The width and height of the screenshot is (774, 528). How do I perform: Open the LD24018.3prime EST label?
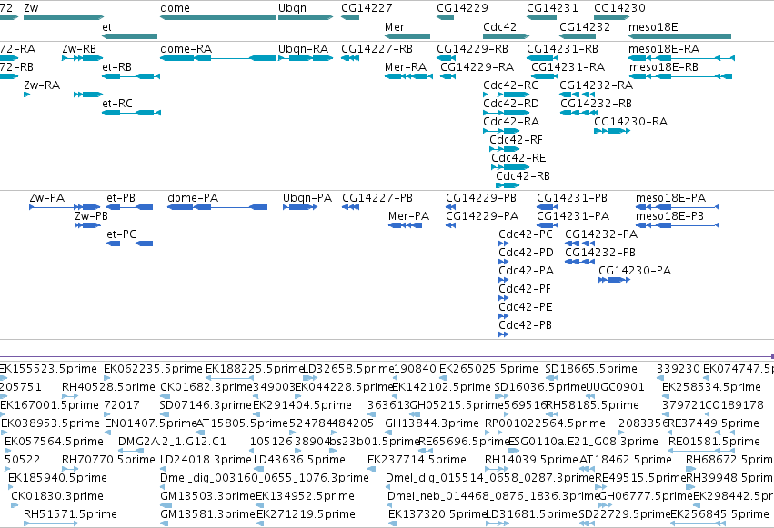click(x=206, y=460)
